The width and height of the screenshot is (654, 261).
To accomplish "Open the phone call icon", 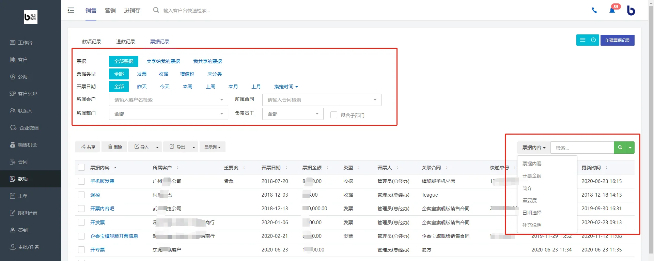I will (x=594, y=11).
